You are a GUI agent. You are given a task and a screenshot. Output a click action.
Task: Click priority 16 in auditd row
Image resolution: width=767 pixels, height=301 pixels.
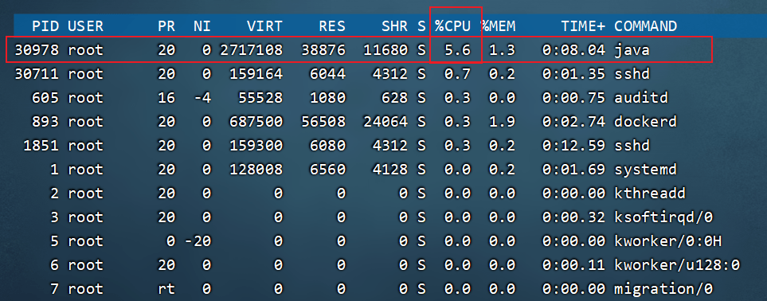point(166,98)
